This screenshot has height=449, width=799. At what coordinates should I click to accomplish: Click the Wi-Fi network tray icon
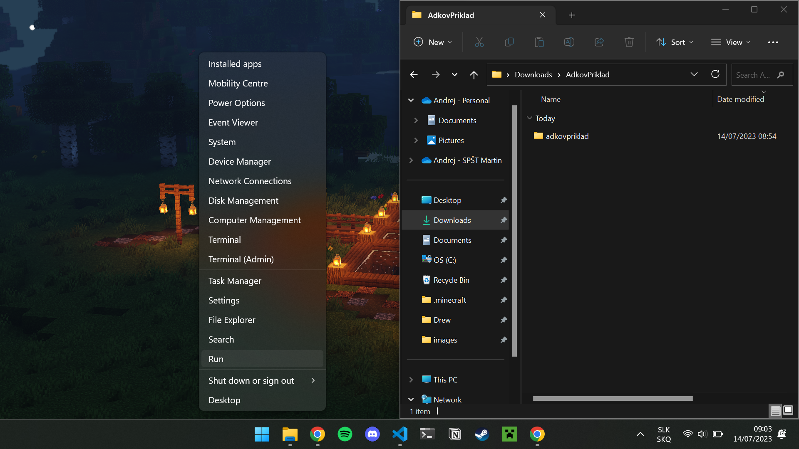(687, 434)
